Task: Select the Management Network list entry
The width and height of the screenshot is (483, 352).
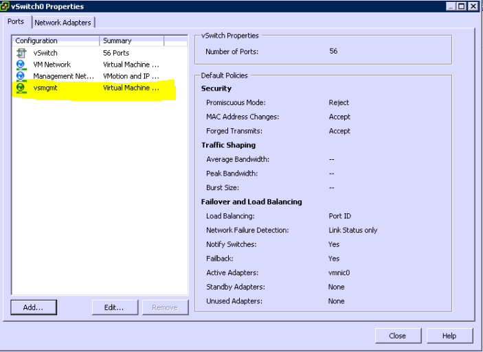Action: pyautogui.click(x=63, y=76)
